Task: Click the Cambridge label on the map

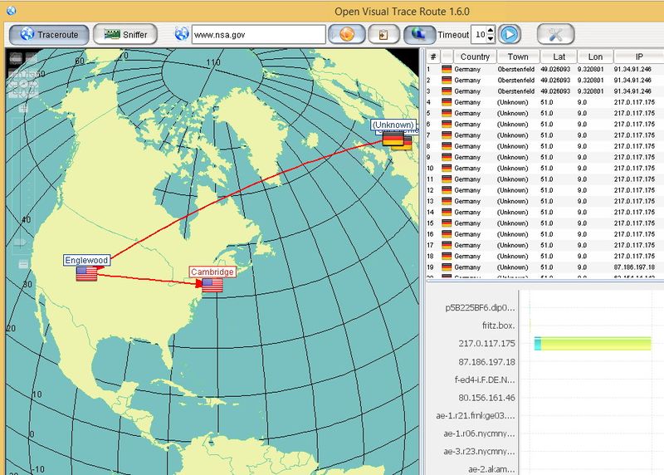Action: [x=212, y=272]
